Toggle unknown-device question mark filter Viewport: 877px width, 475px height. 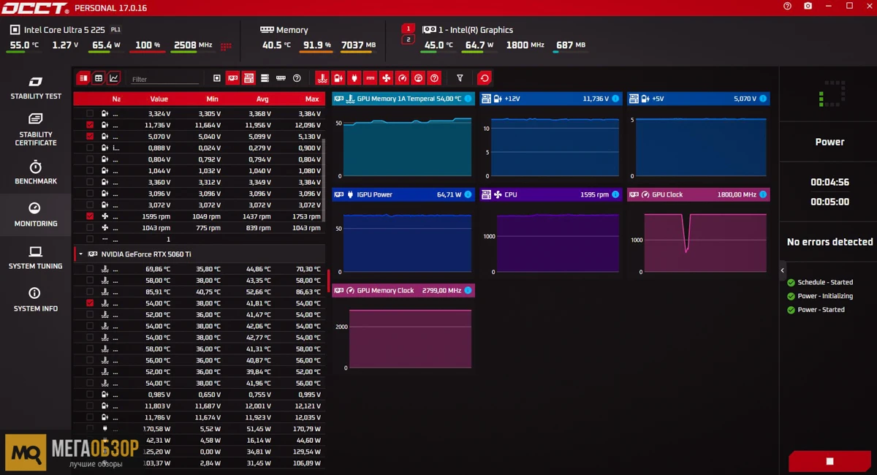point(297,78)
